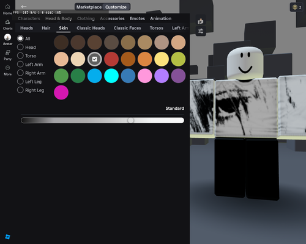
Task: Open the Emotes tab
Action: [137, 18]
